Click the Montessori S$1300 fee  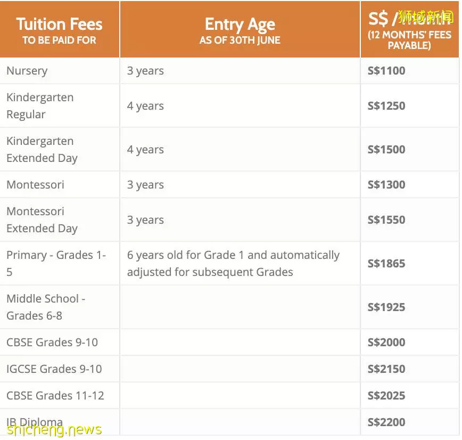point(386,185)
